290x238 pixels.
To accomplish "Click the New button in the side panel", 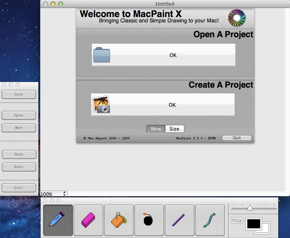I will [x=19, y=128].
